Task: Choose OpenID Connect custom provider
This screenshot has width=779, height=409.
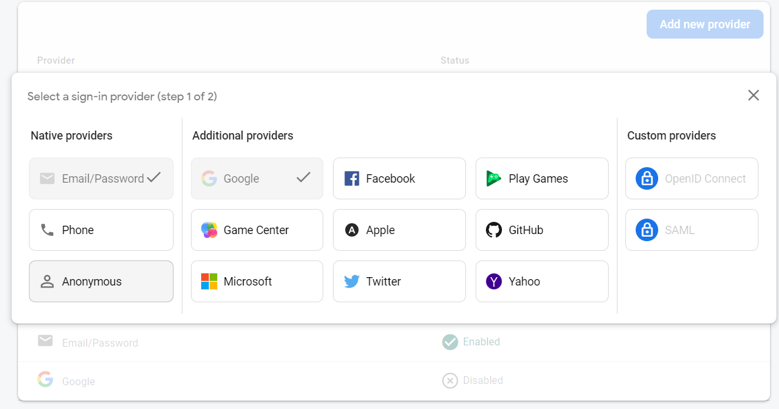Action: (692, 179)
